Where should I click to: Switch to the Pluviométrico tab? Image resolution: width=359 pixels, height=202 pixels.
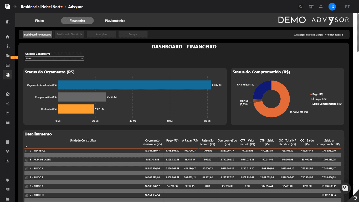(x=115, y=20)
